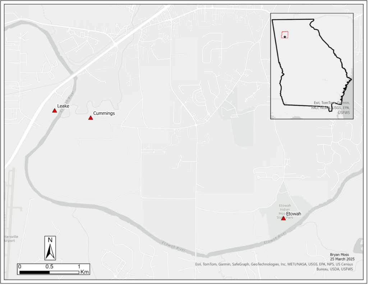
Task: Click the Cummings place label
Action: tap(104, 113)
